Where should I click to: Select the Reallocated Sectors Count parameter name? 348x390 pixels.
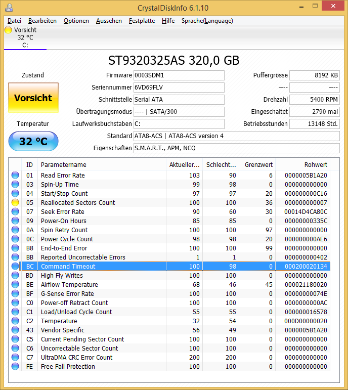tap(78, 203)
